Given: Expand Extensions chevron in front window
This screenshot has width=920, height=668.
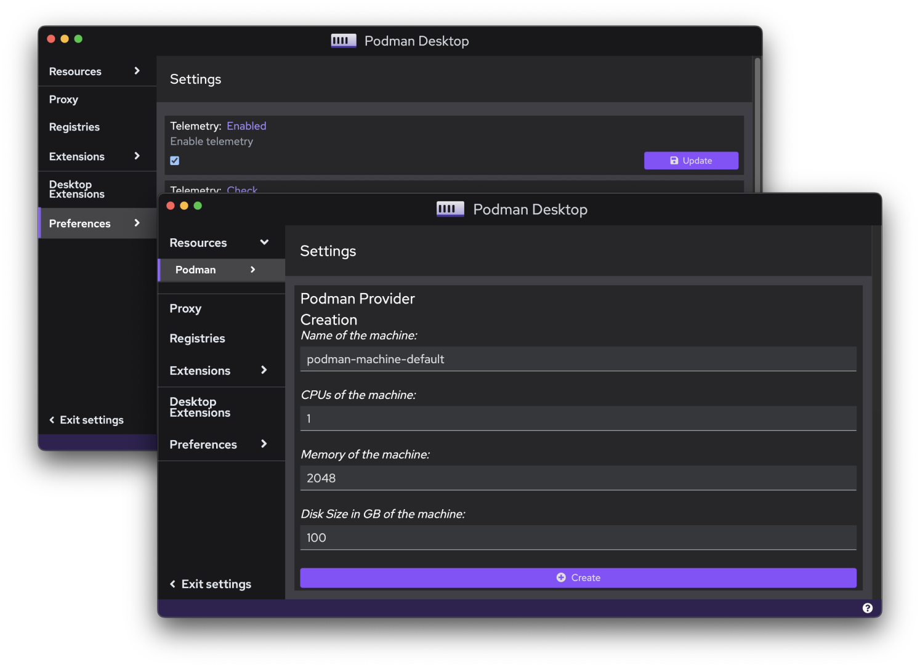Looking at the screenshot, I should click(x=264, y=370).
